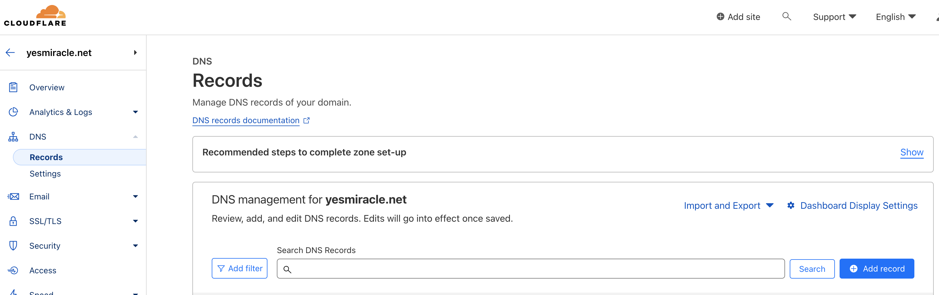Select Settings under DNS
Viewport: 939px width, 295px height.
coord(45,174)
